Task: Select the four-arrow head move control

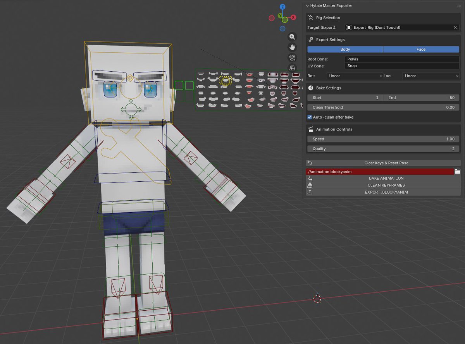Action: (x=131, y=109)
